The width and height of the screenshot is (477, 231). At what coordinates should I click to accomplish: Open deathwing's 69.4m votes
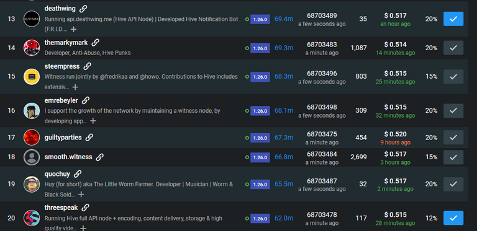tap(284, 19)
